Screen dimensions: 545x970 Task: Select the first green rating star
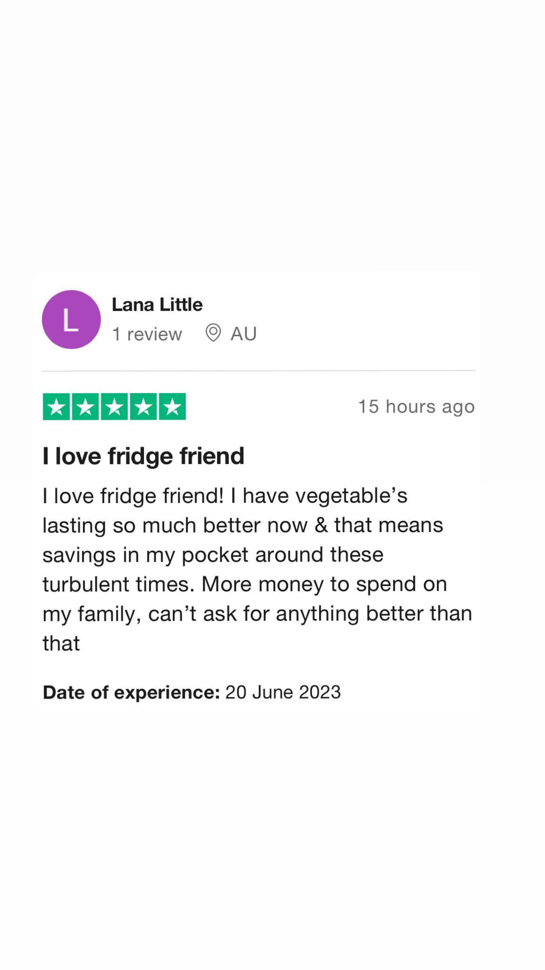pyautogui.click(x=56, y=407)
